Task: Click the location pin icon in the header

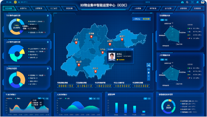Action: (7, 2)
